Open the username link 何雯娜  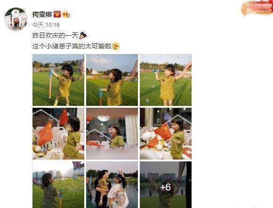42,14
